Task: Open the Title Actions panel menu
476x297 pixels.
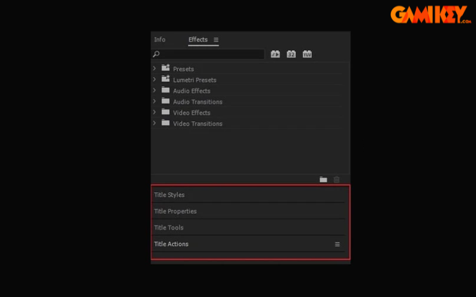Action: [337, 244]
